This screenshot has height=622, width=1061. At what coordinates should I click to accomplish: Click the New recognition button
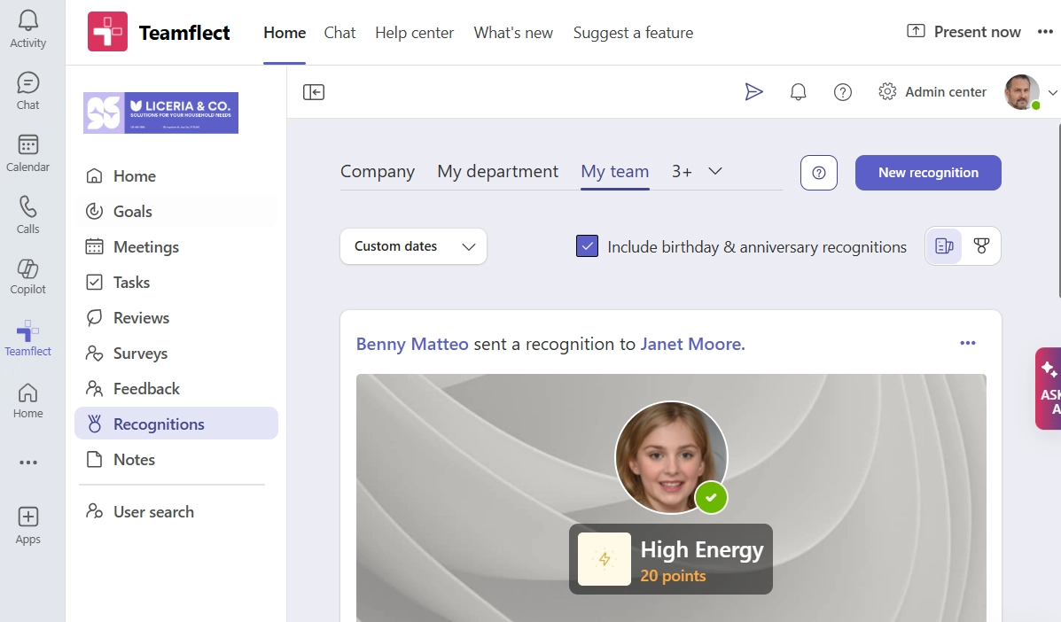tap(928, 173)
